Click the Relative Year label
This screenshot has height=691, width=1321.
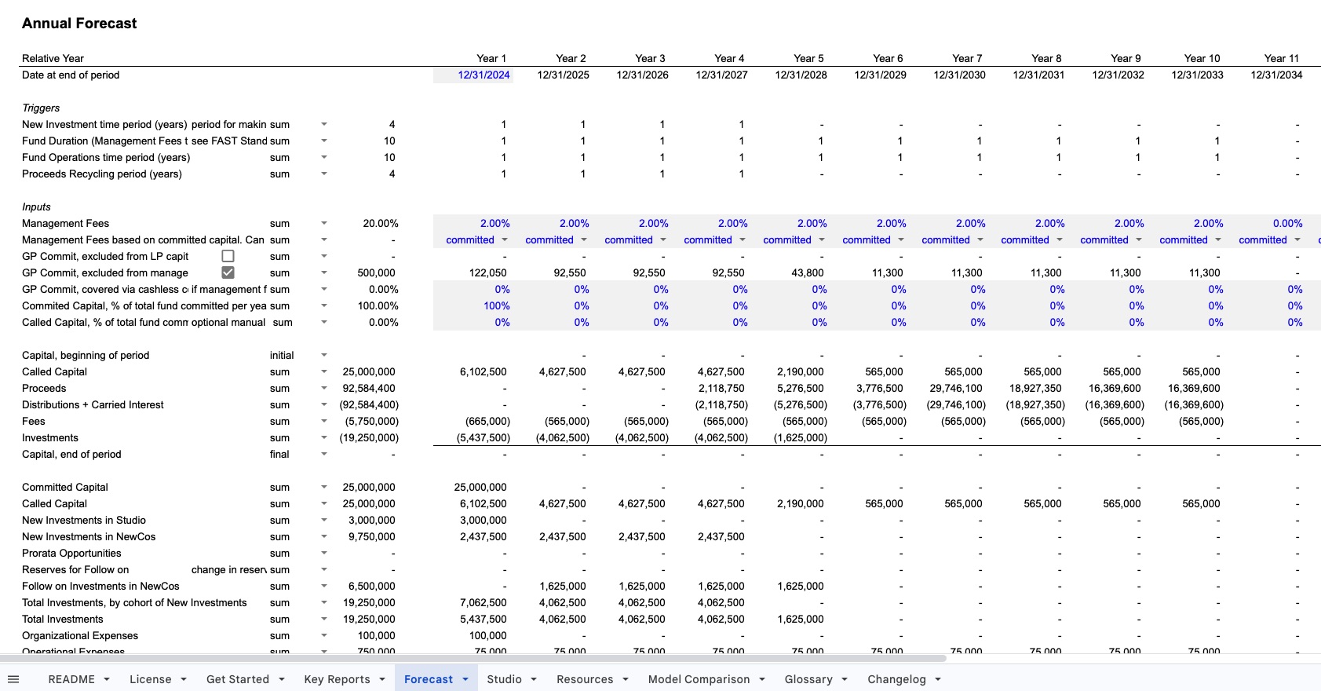tap(53, 58)
